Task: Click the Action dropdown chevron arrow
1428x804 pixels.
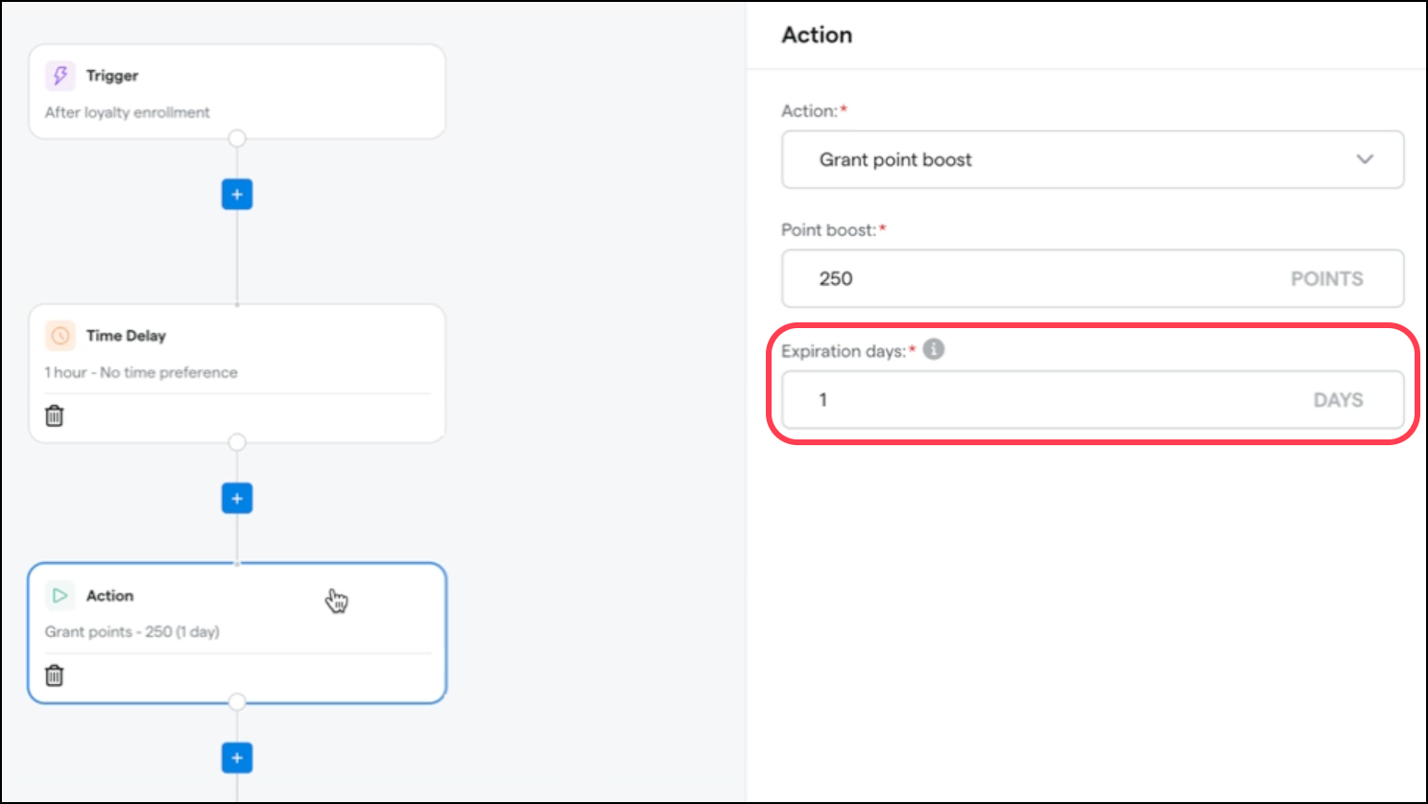Action: (x=1365, y=159)
